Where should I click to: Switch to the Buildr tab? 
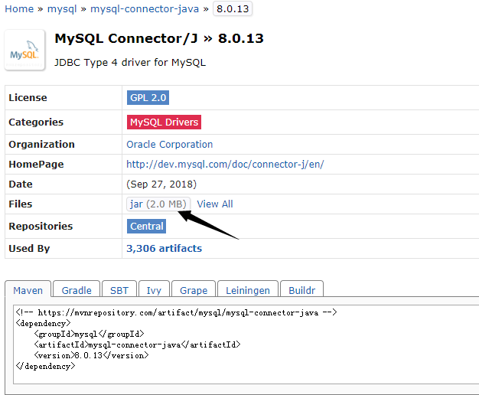coord(301,289)
